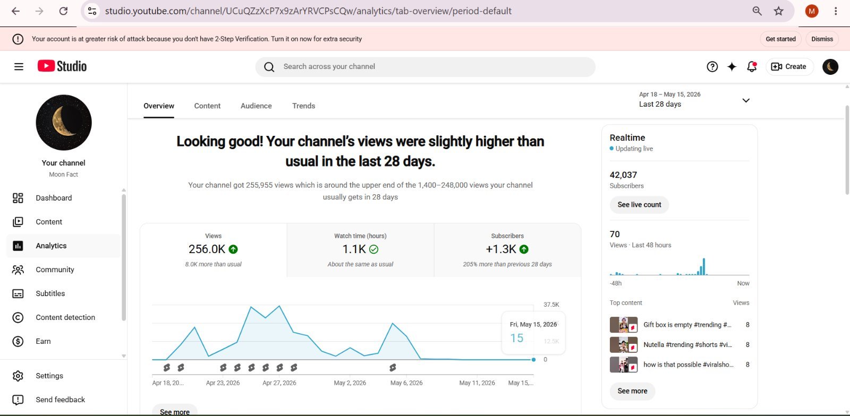Viewport: 850px width, 416px height.
Task: Click See more below the chart
Action: 175,411
